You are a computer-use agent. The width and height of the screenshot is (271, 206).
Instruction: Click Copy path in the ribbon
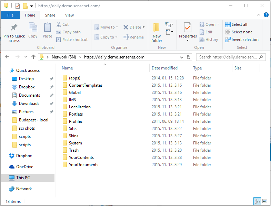click(x=68, y=32)
